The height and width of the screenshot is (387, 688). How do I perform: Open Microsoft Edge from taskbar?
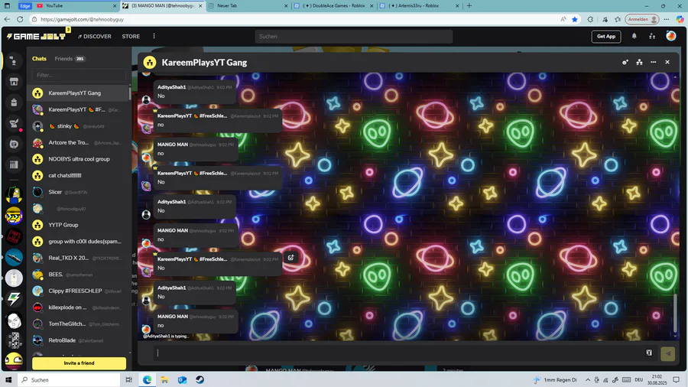(x=147, y=379)
